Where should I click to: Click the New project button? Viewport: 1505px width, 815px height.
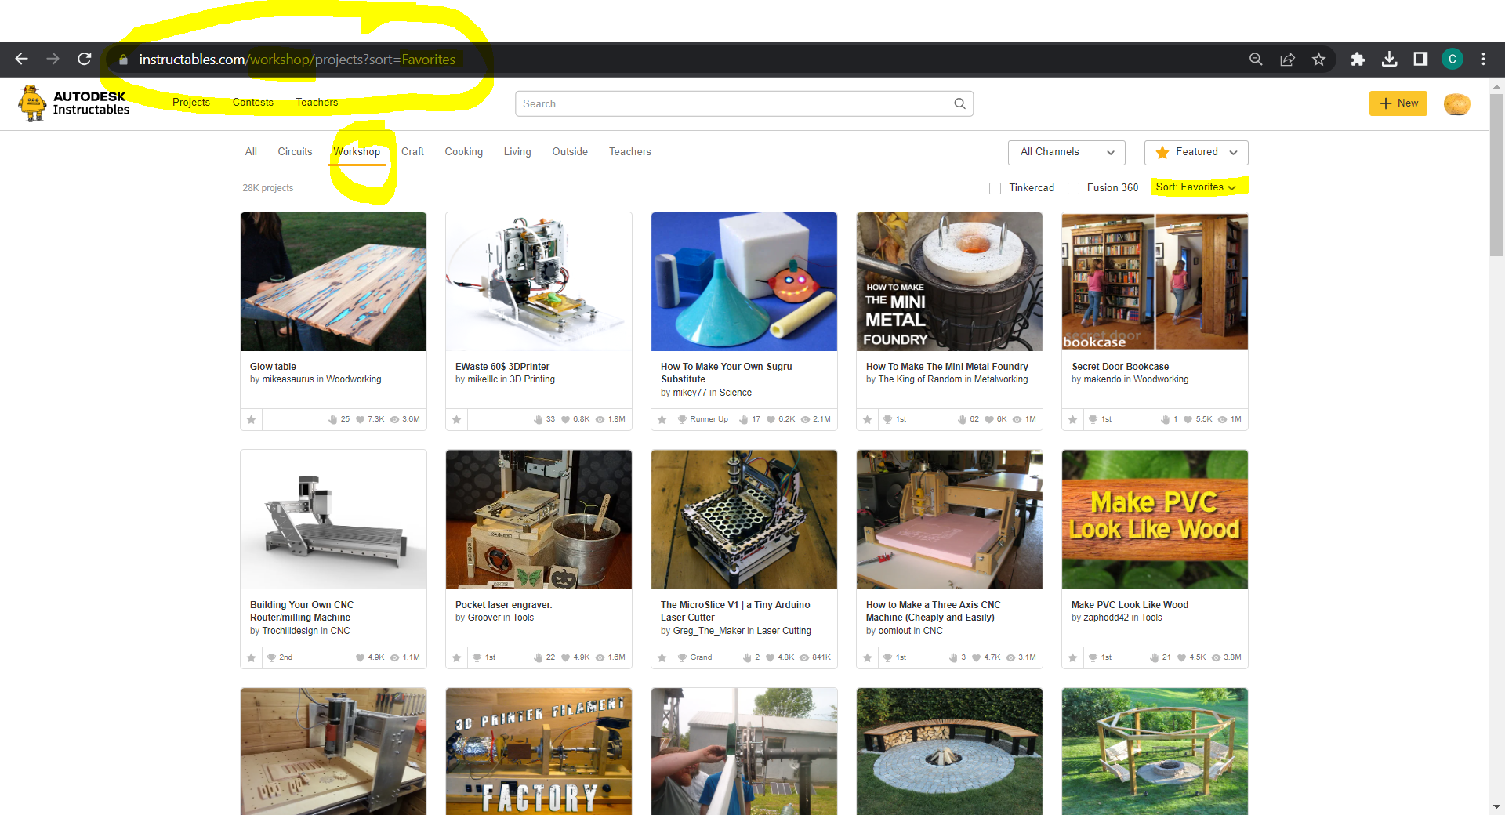1398,103
